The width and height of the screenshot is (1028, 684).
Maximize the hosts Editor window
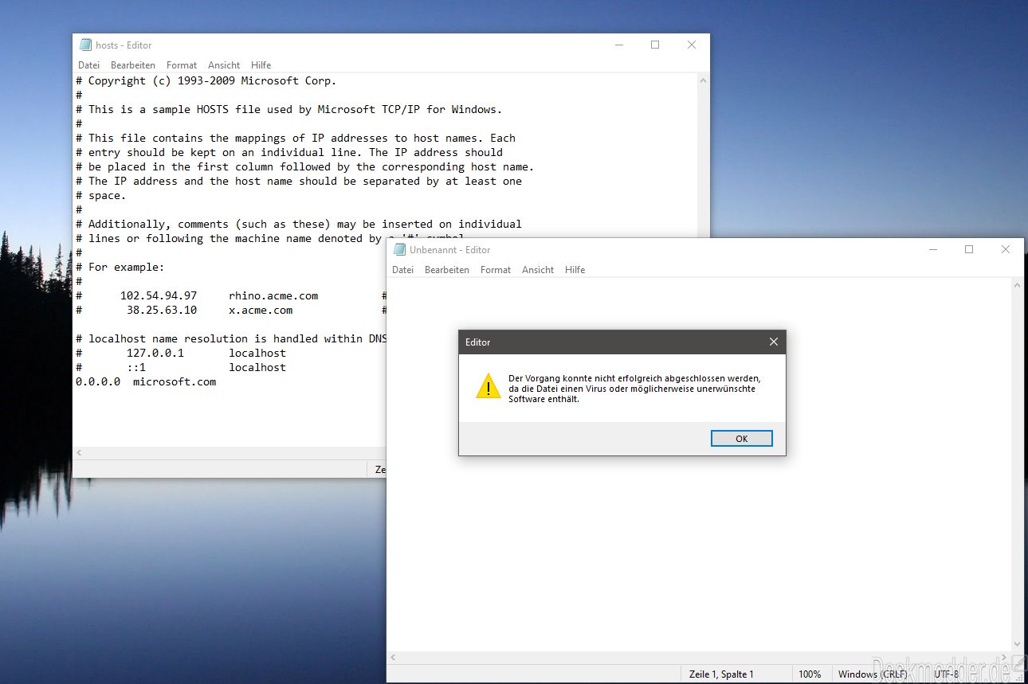[655, 45]
